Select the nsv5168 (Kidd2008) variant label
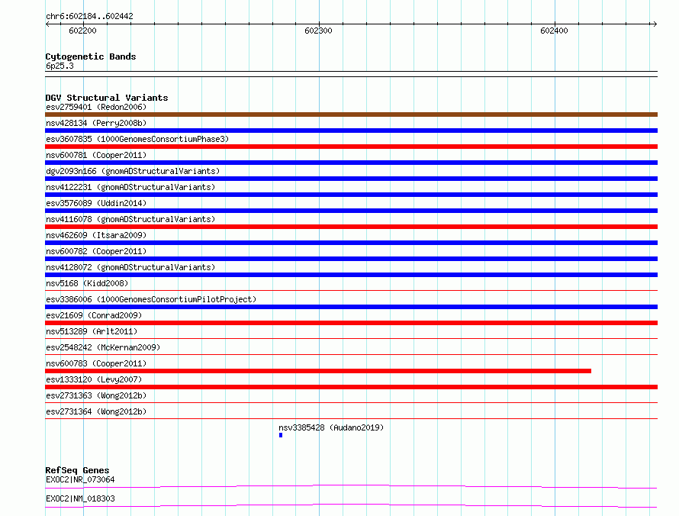679x516 pixels. 87,283
